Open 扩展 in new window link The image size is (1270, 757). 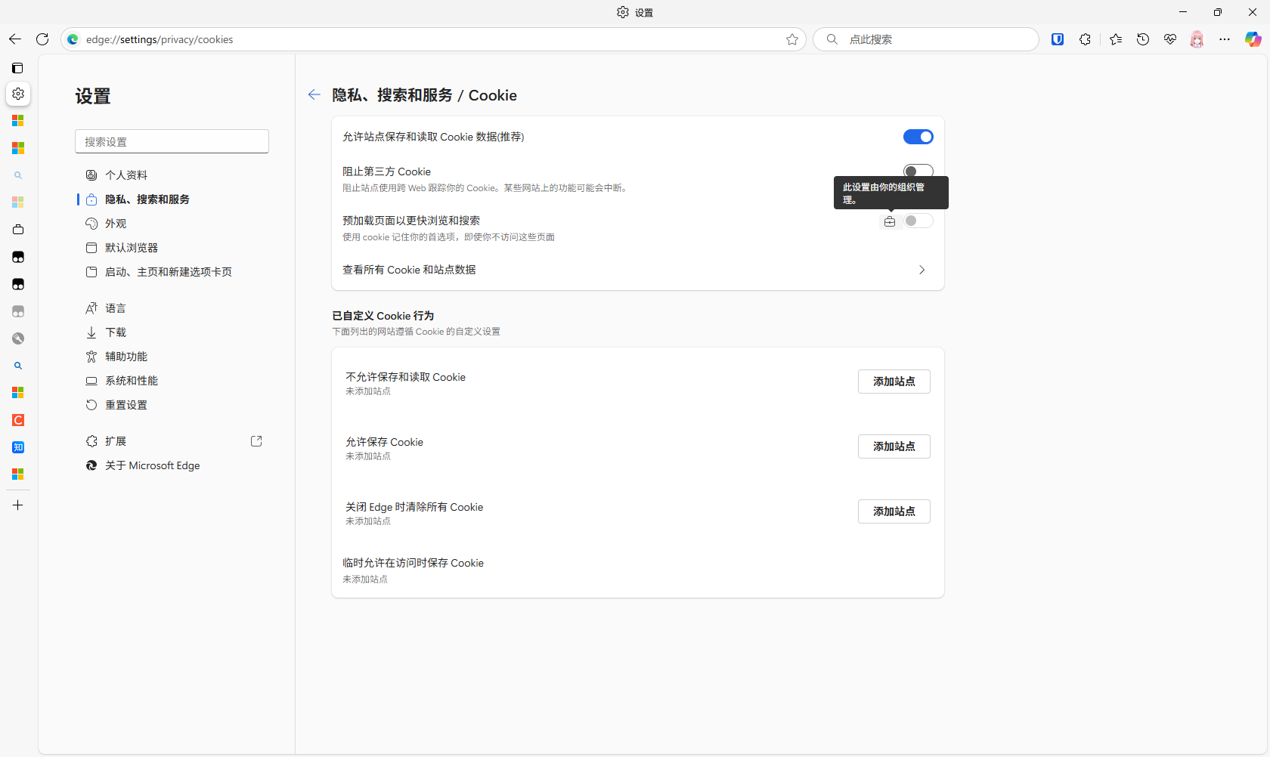(x=256, y=440)
